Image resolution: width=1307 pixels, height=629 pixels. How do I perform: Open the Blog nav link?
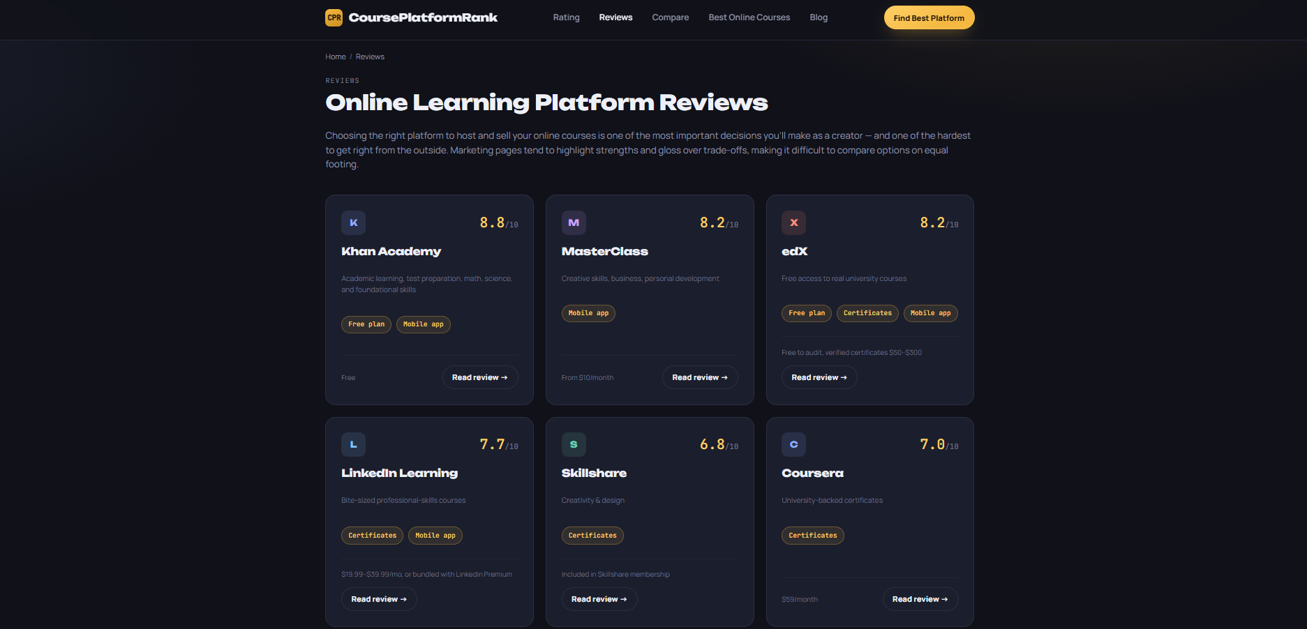(819, 17)
